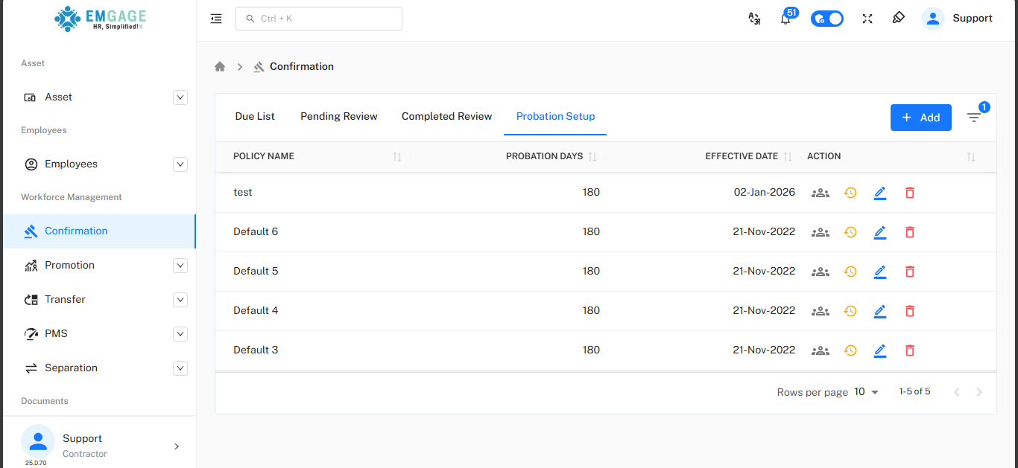1018x468 pixels.
Task: Enter fullscreen mode via expand icon
Action: (867, 18)
